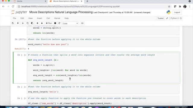Rename the notebook via its title
The image size is (193, 108).
pyautogui.click(x=61, y=12)
